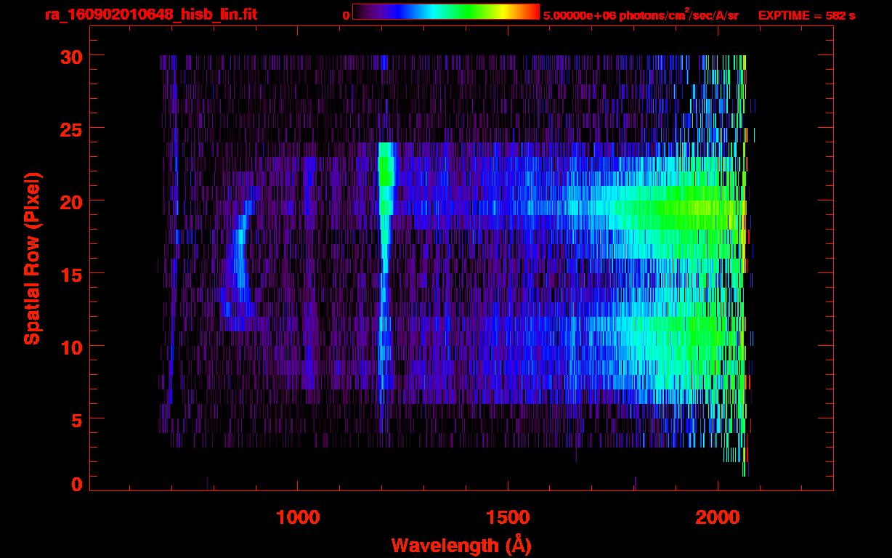
Task: Click the EXPTIME = 582 s label
Action: click(806, 15)
